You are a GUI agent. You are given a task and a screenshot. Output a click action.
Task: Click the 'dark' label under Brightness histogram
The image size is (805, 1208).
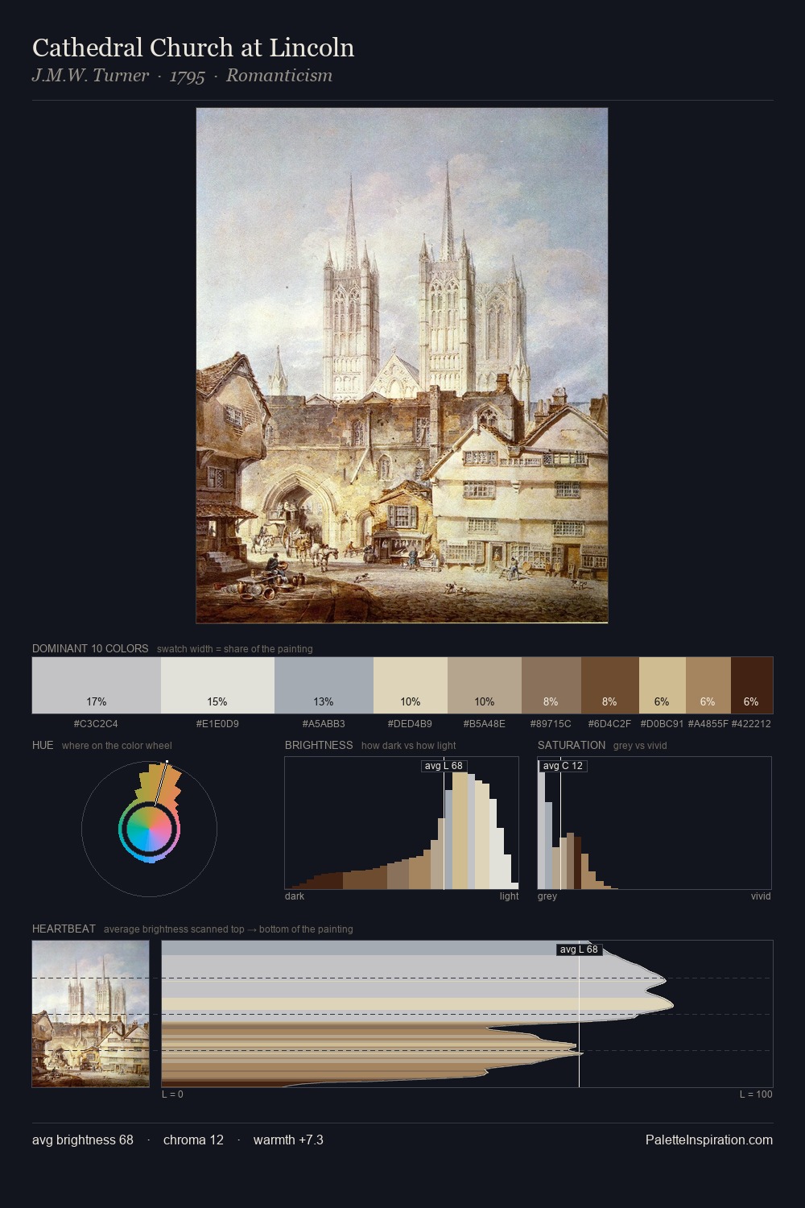(295, 896)
